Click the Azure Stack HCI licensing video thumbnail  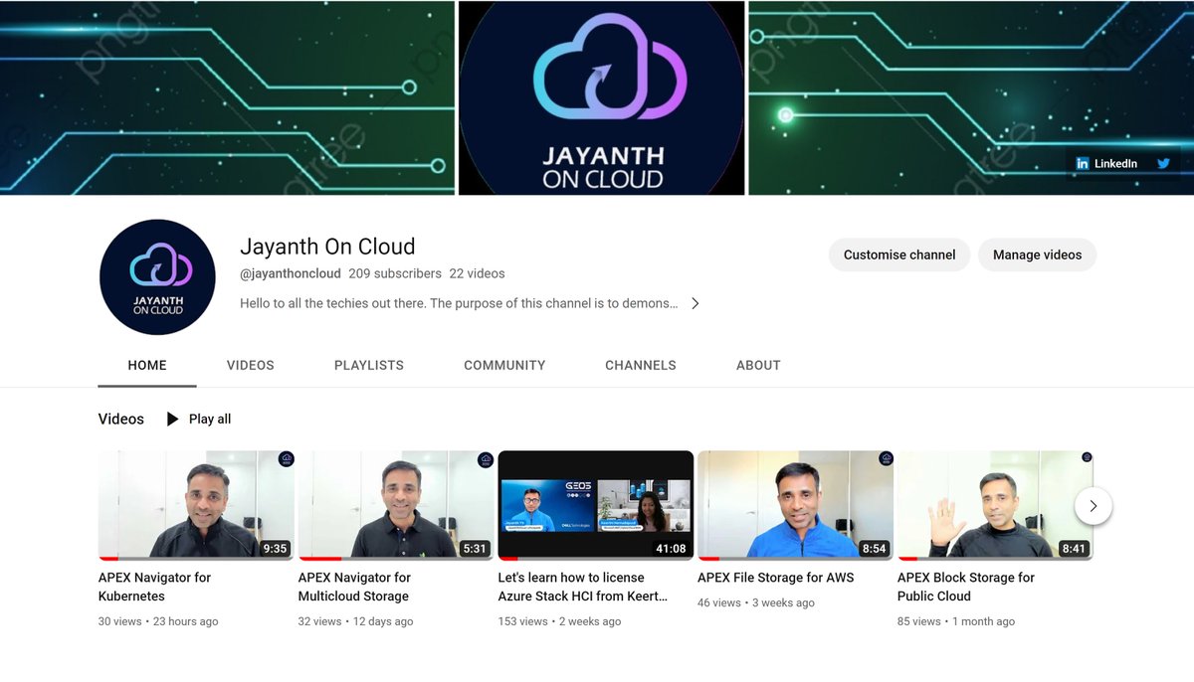pyautogui.click(x=595, y=504)
